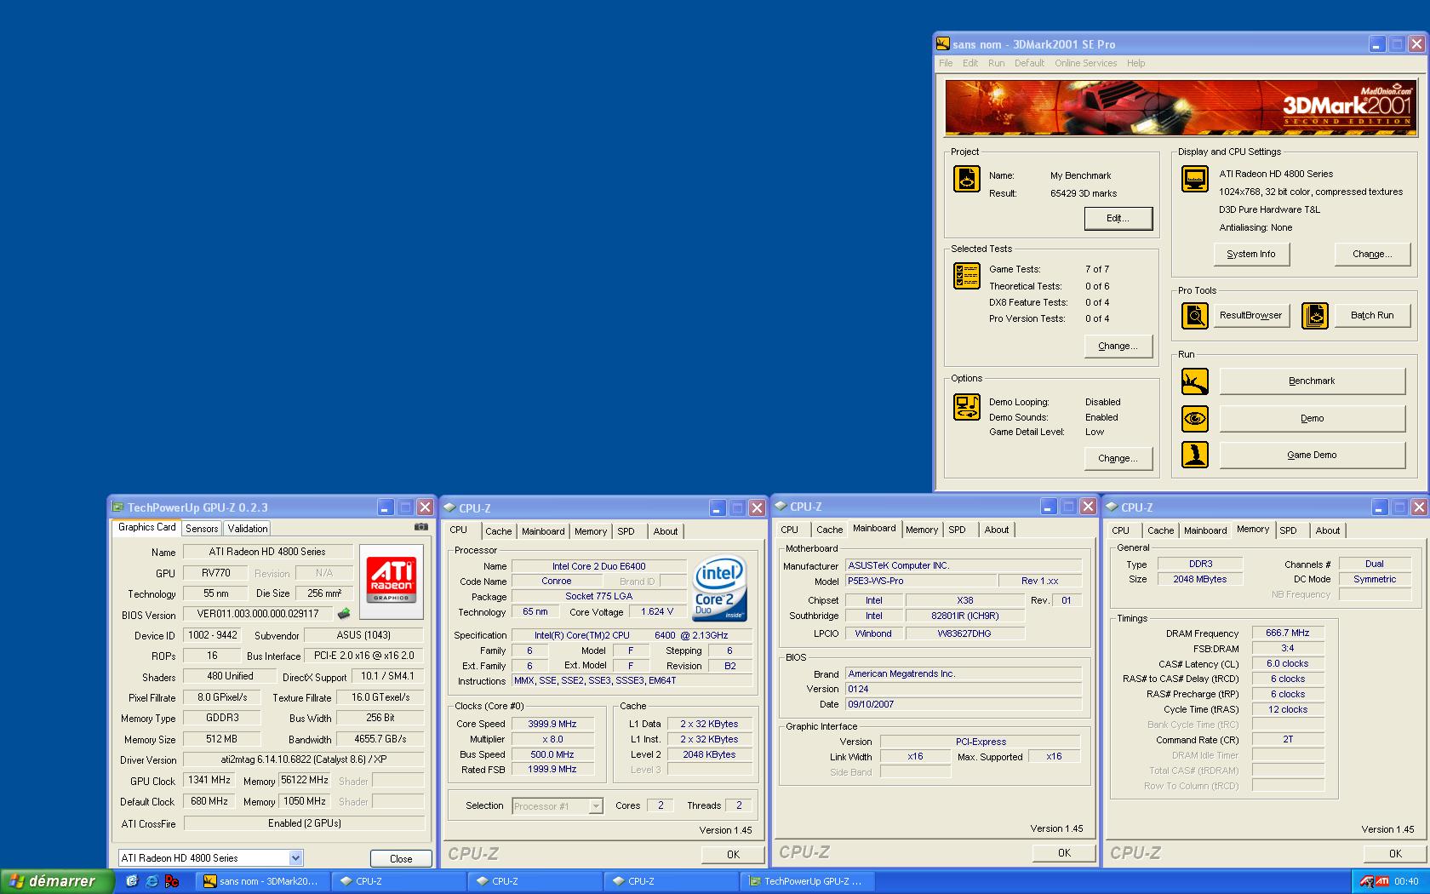
Task: Click the 3DMark2001 title bar icon
Action: click(943, 44)
